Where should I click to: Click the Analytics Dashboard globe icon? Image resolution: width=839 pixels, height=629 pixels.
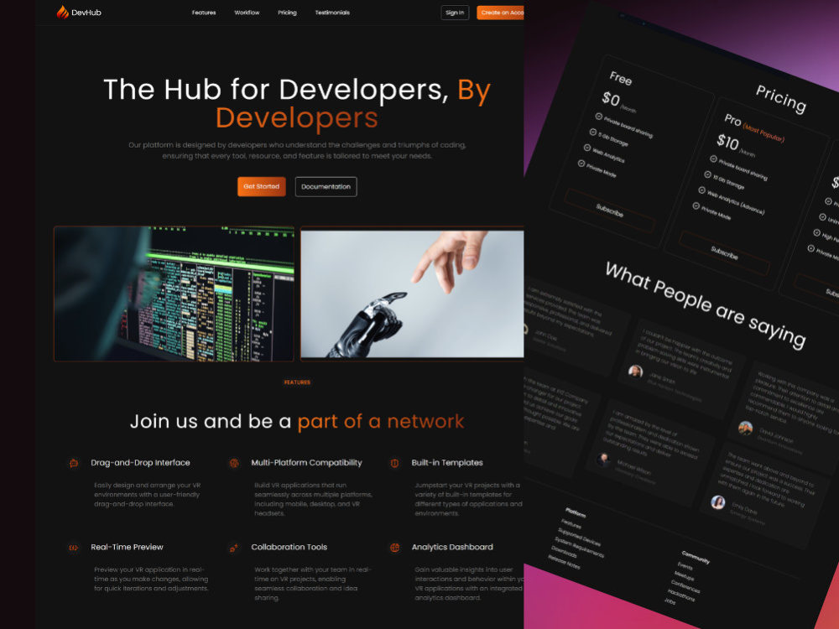pos(394,548)
